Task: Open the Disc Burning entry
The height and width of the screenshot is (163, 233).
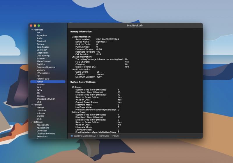Action: (43, 56)
